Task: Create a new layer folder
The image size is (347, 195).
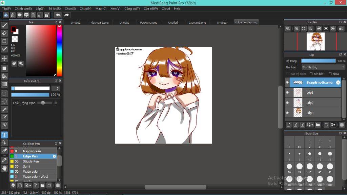Action: (x=318, y=125)
